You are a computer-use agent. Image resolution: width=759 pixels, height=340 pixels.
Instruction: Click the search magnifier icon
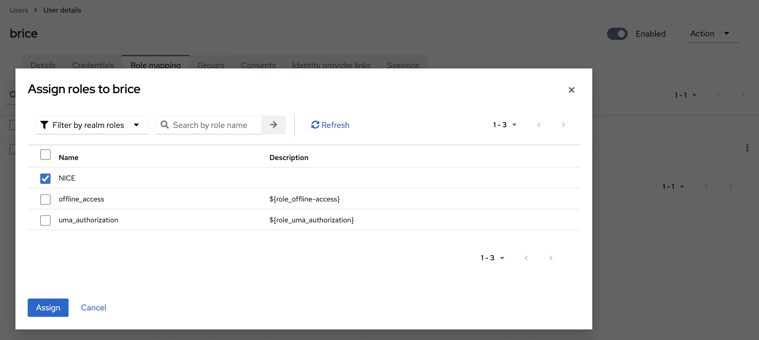[x=165, y=125]
